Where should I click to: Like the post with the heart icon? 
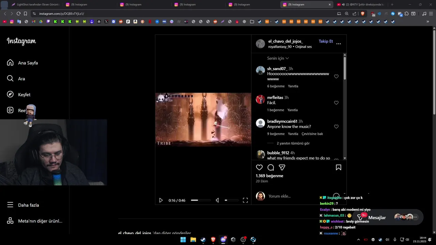(260, 167)
